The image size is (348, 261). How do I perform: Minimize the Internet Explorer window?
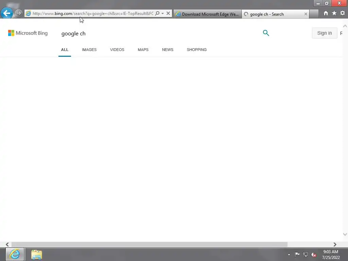coord(318,3)
